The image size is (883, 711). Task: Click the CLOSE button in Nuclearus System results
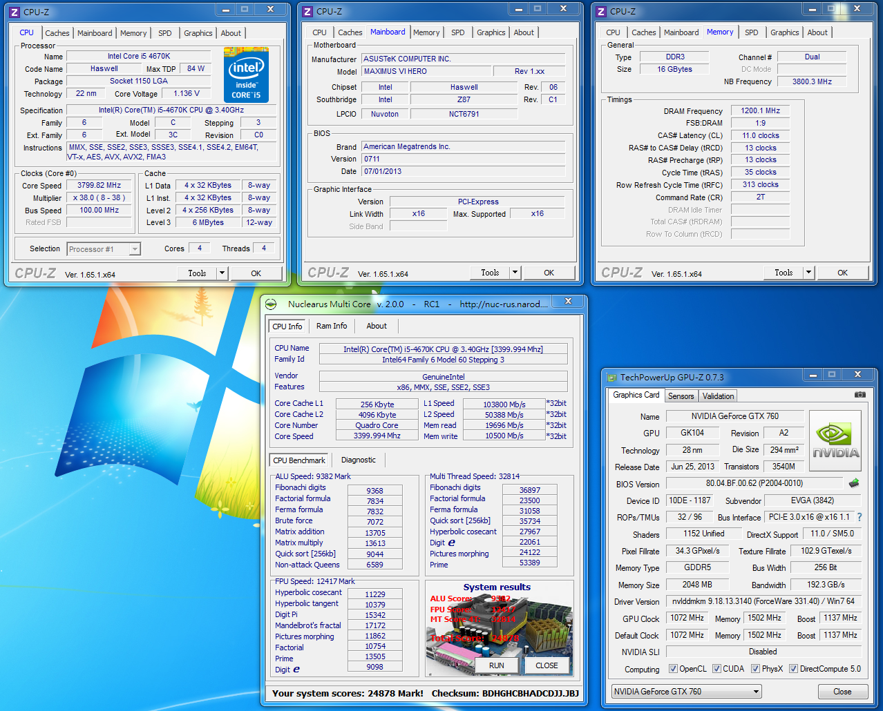coord(547,665)
